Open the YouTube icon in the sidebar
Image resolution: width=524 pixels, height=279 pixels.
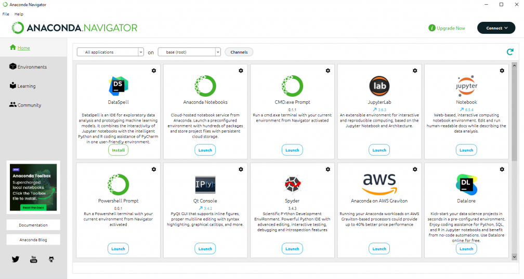coord(33,259)
